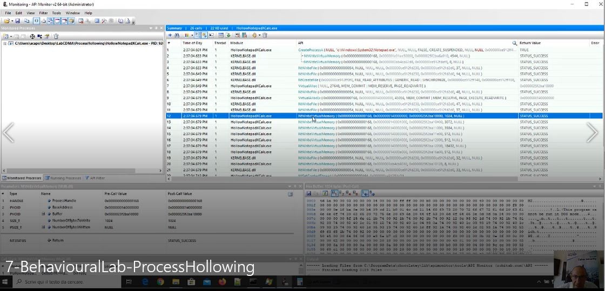The image size is (605, 291).
Task: Select 2-byte grouping in Hex Buffer toolbar
Action: (x=341, y=193)
